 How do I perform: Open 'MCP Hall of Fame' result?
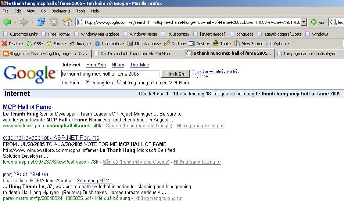[27, 107]
